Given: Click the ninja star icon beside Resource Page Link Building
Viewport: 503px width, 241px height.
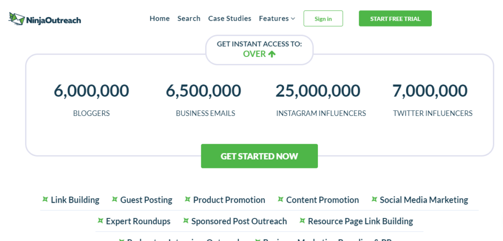Looking at the screenshot, I should tap(302, 221).
